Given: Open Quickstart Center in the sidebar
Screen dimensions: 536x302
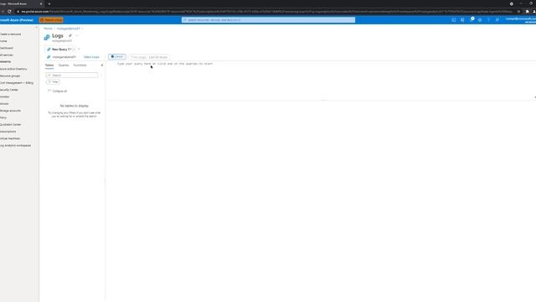Looking at the screenshot, I should coord(11,124).
